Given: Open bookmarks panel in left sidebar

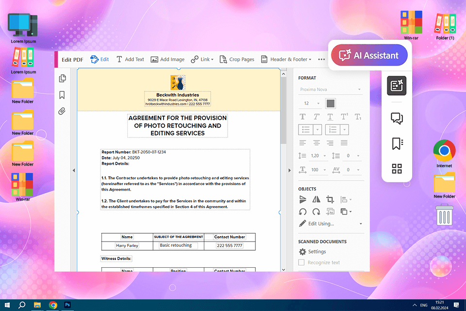Looking at the screenshot, I should click(x=62, y=95).
